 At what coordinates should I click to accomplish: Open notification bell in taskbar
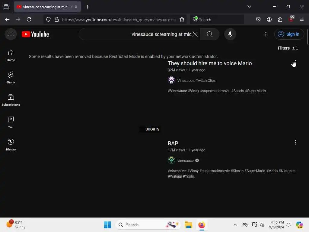(x=288, y=225)
